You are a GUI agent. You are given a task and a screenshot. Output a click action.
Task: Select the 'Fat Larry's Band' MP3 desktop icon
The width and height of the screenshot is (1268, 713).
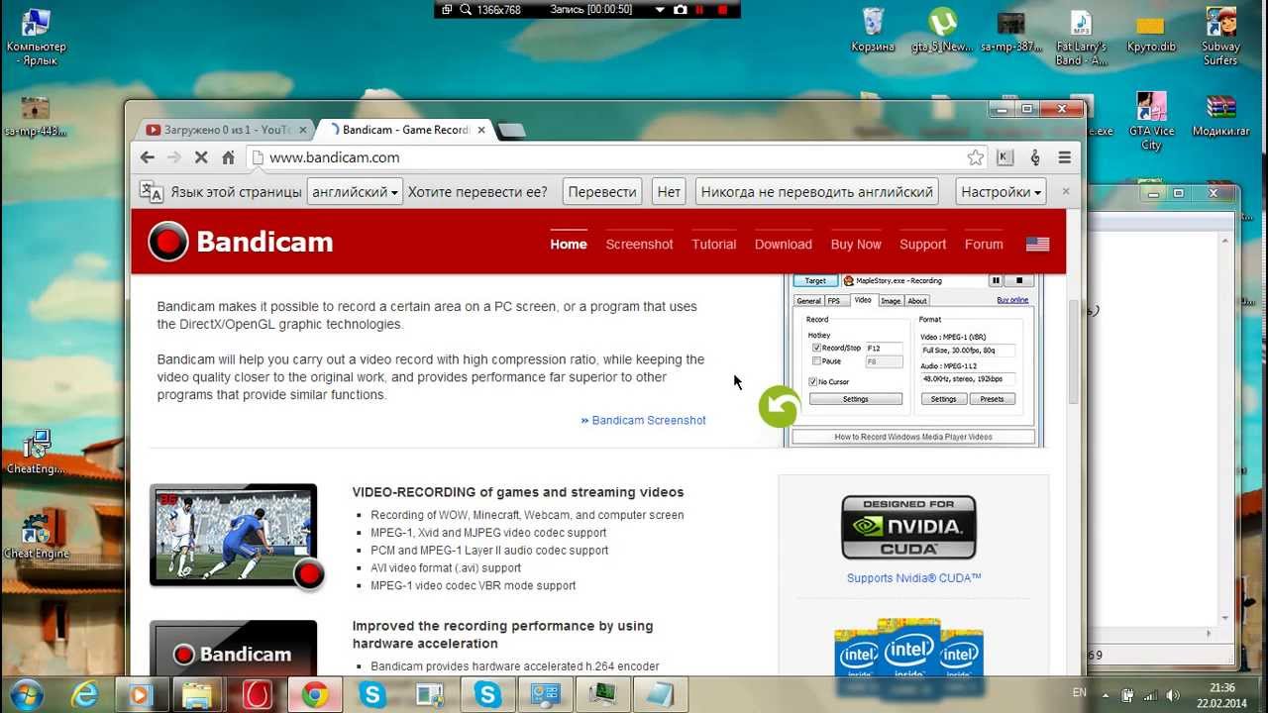1081,38
